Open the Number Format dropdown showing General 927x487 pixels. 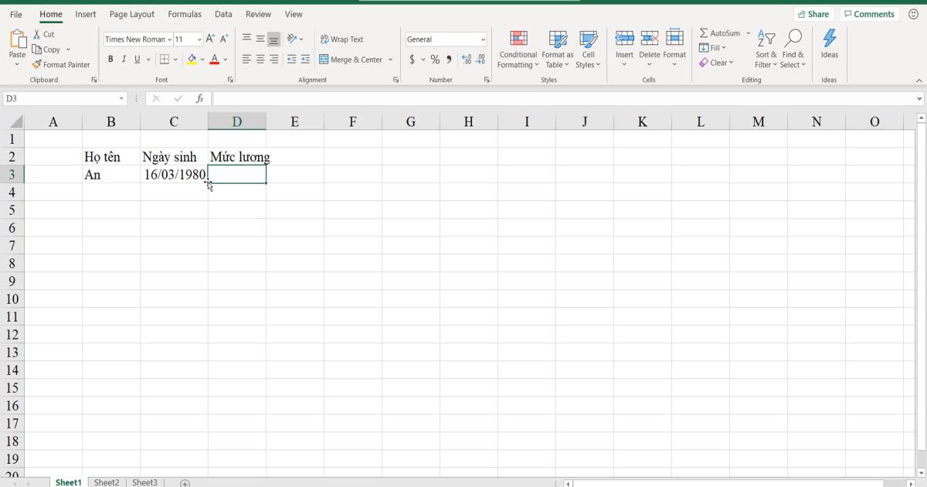pyautogui.click(x=446, y=39)
